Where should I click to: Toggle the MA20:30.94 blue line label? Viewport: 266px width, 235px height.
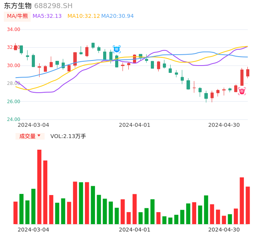point(117,16)
